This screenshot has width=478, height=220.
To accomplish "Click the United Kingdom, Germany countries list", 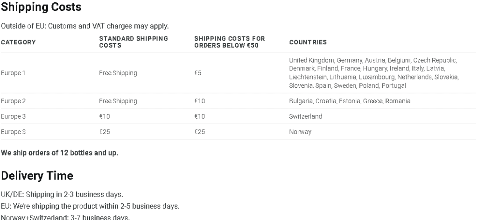I will (x=374, y=73).
